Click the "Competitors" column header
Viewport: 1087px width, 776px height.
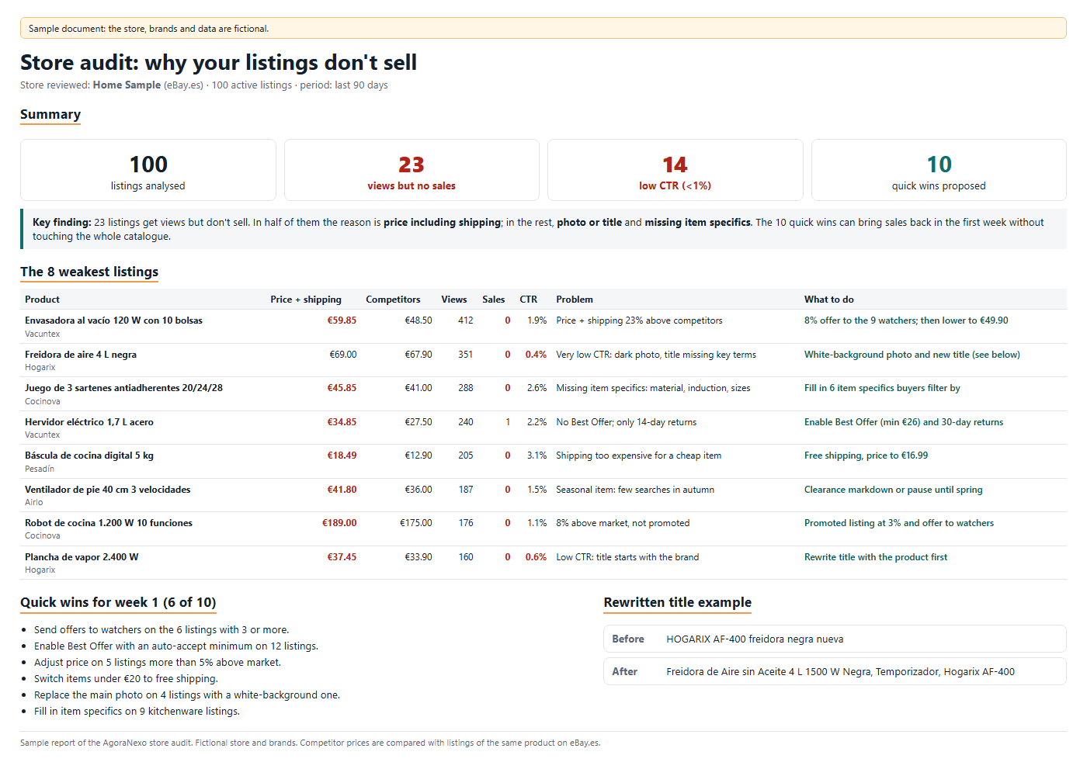tap(393, 300)
